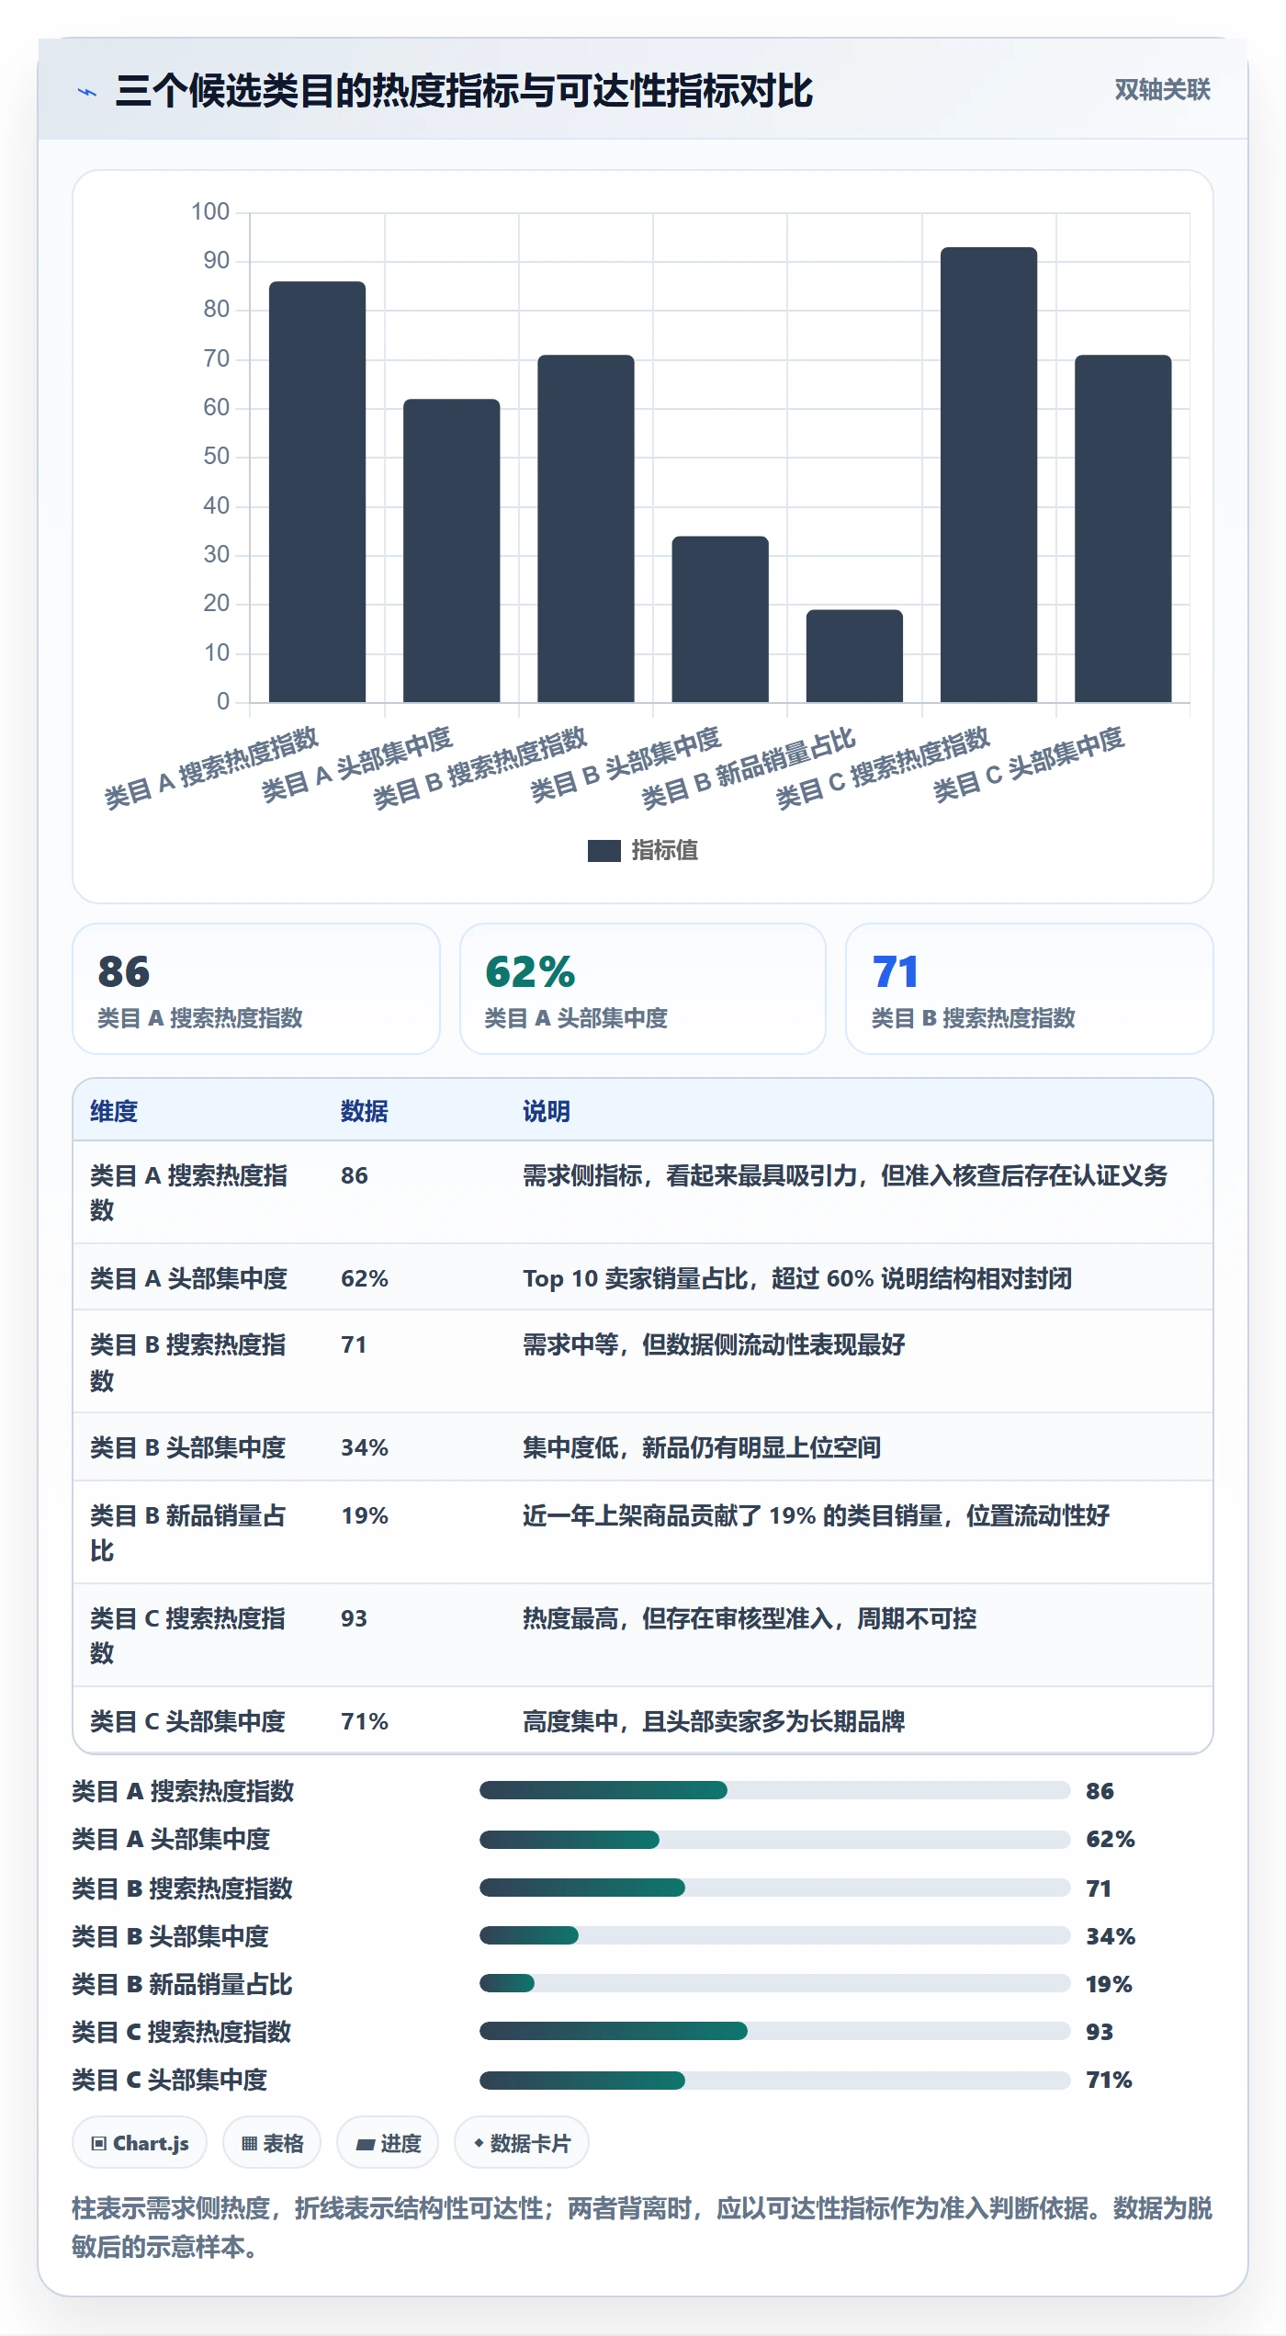Viewport: 1286px width, 2336px height.
Task: Select the 表格 chip
Action: point(272,2143)
